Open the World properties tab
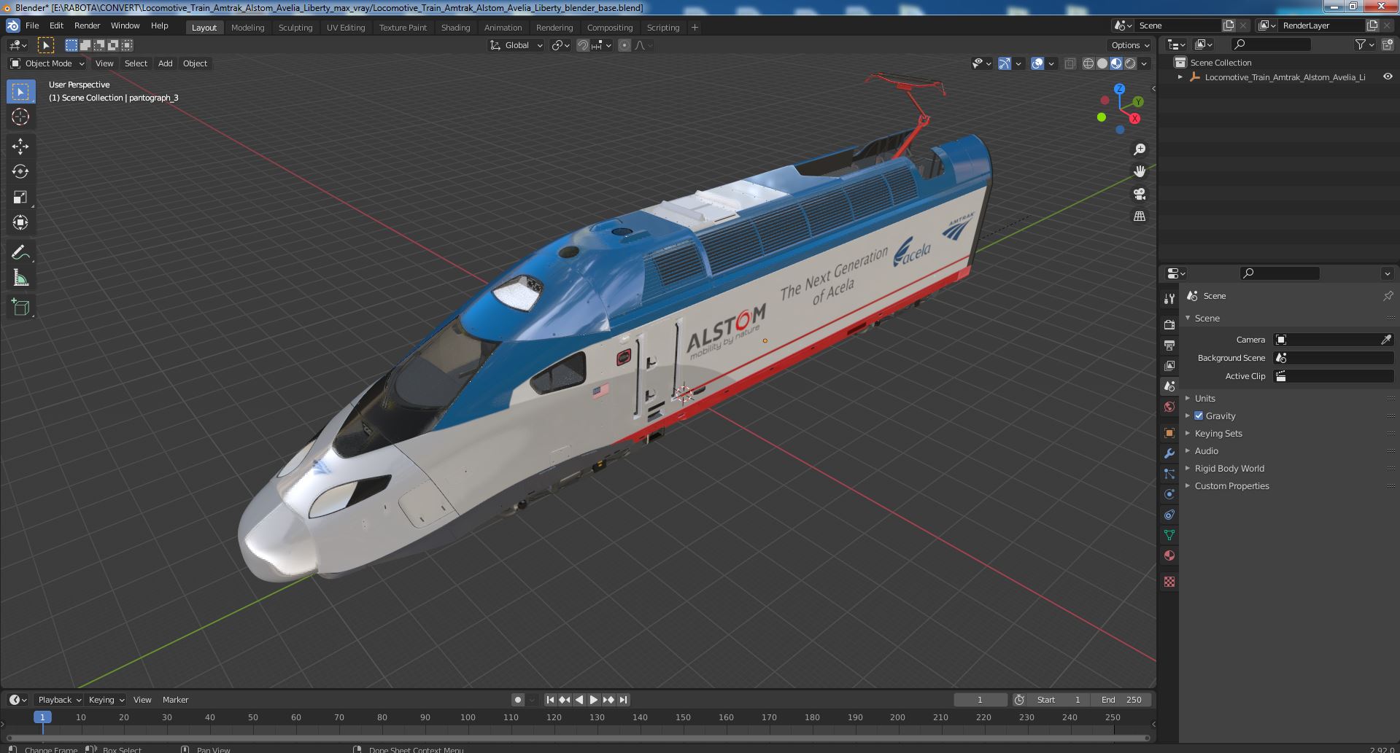This screenshot has height=753, width=1400. point(1169,407)
